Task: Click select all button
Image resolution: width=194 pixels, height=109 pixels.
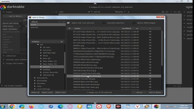Action: [x=35, y=92]
